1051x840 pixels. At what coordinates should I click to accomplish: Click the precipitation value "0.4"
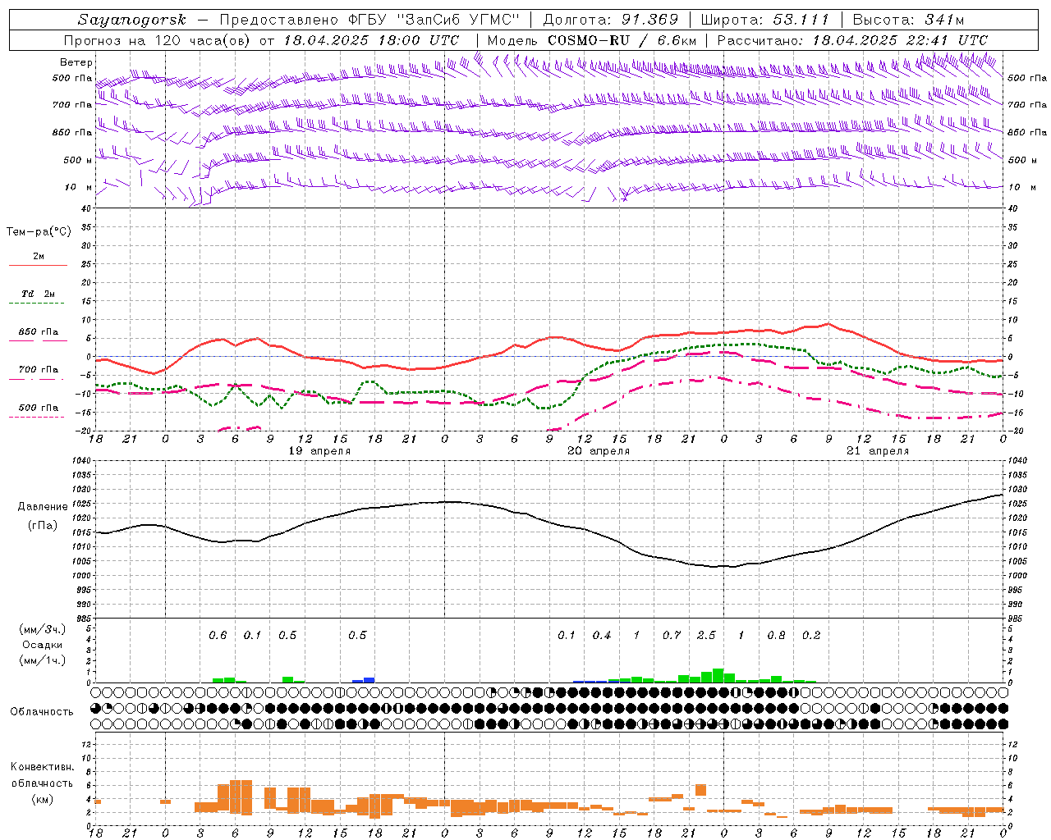pos(602,636)
